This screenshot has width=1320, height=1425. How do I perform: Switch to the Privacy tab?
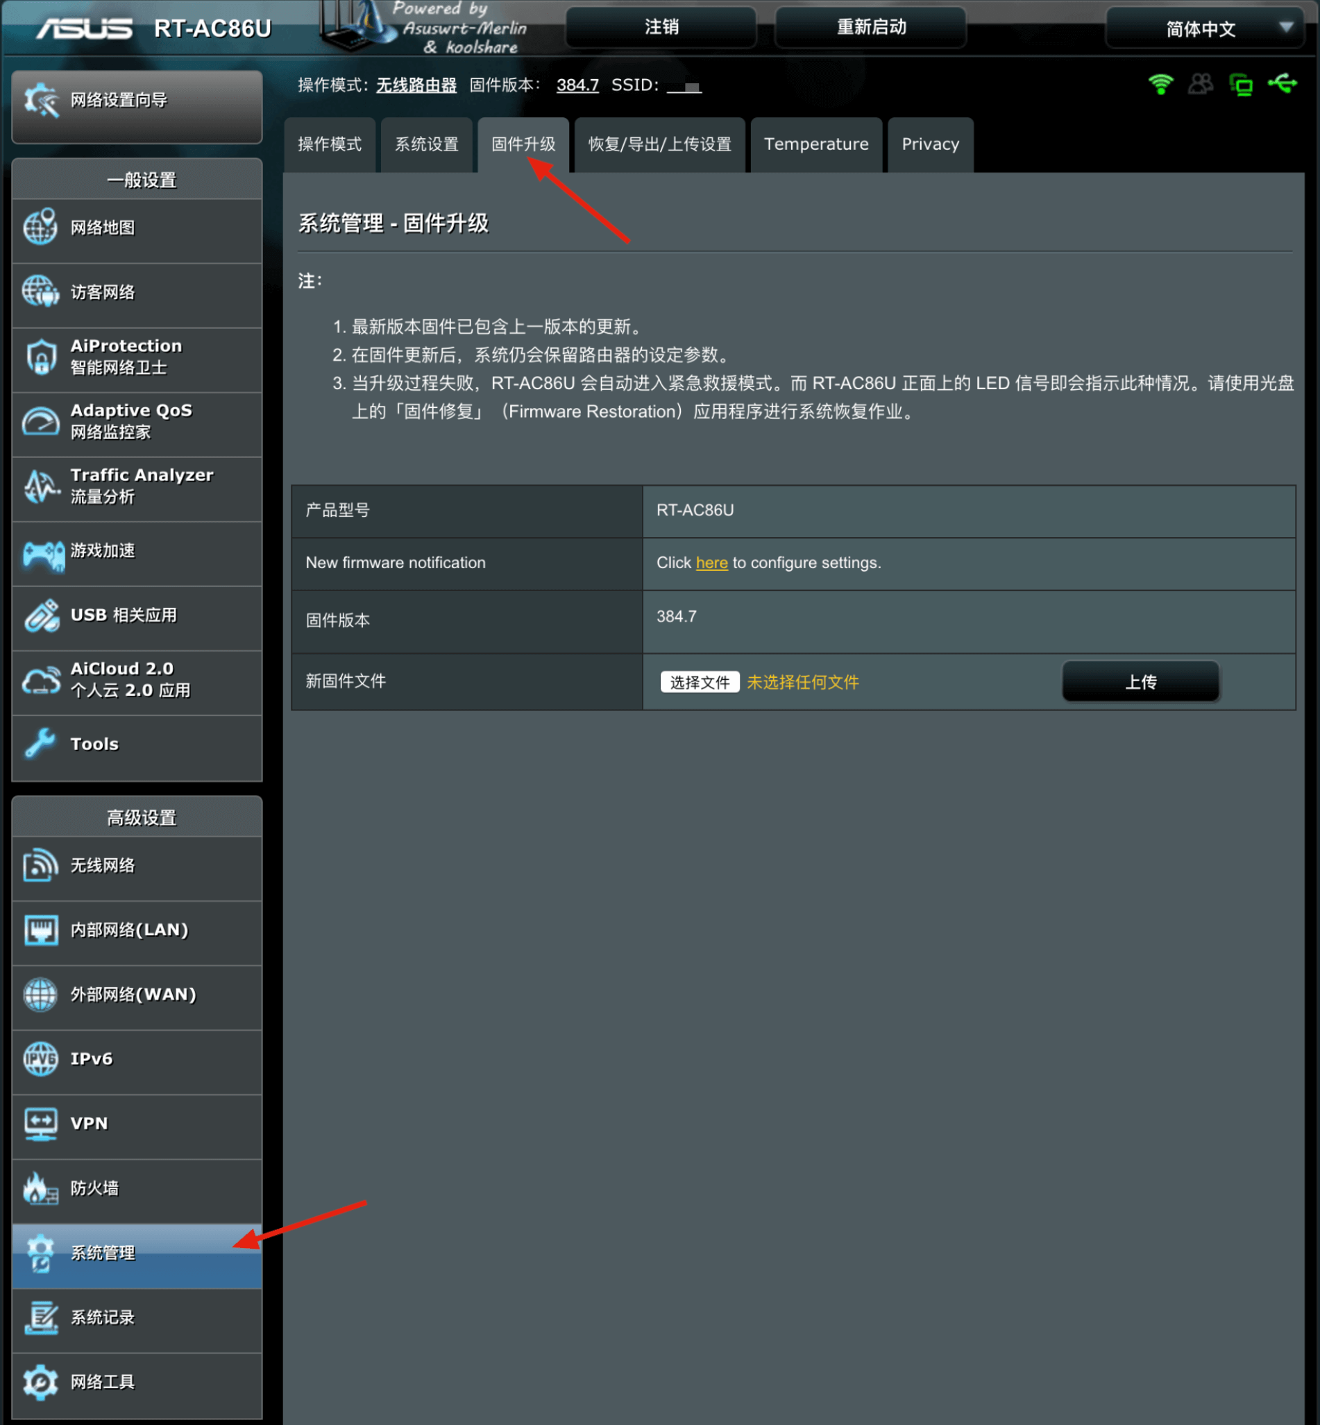pyautogui.click(x=930, y=144)
